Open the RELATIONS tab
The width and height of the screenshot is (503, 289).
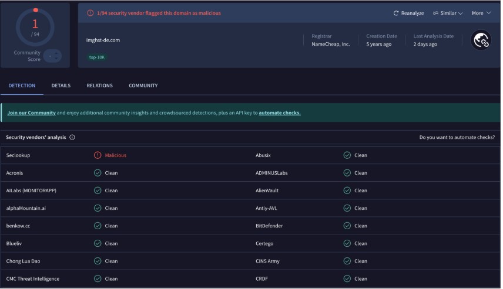pos(100,86)
